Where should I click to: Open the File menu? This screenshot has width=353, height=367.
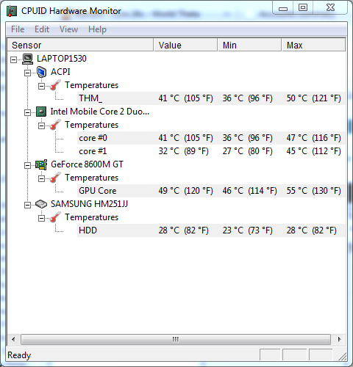pyautogui.click(x=18, y=29)
